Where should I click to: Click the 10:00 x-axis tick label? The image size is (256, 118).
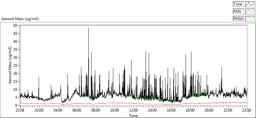(x=115, y=110)
